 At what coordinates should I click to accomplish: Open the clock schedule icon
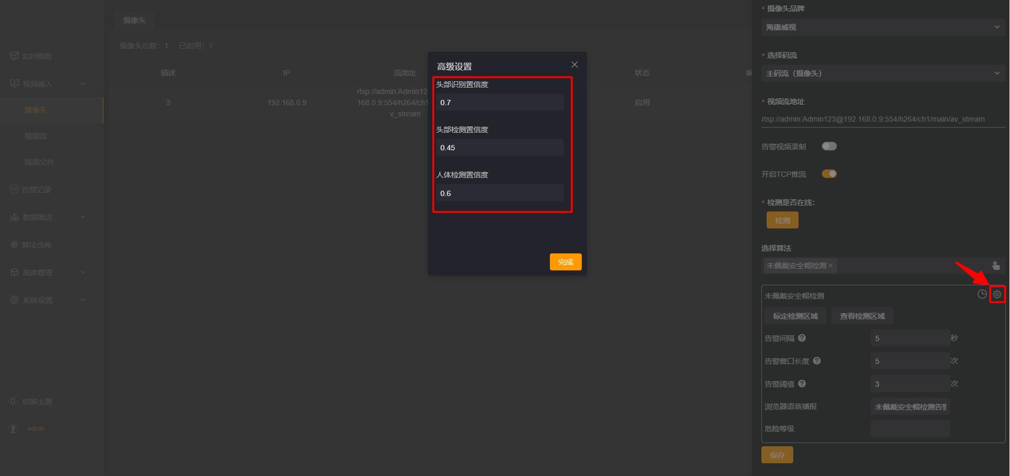(982, 294)
